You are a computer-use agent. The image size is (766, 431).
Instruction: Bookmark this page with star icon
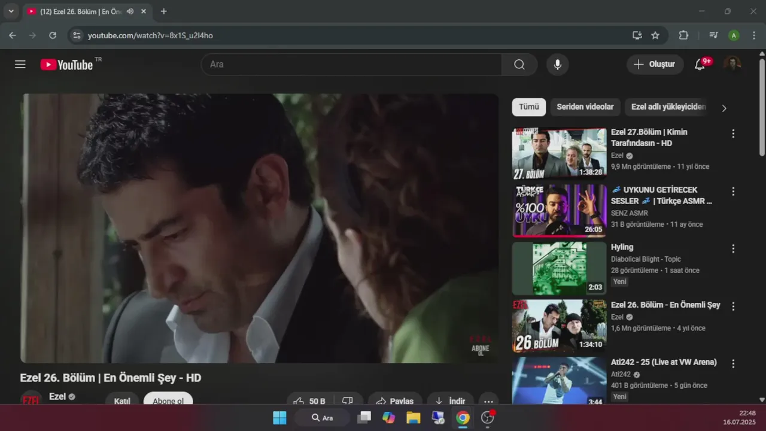click(655, 35)
